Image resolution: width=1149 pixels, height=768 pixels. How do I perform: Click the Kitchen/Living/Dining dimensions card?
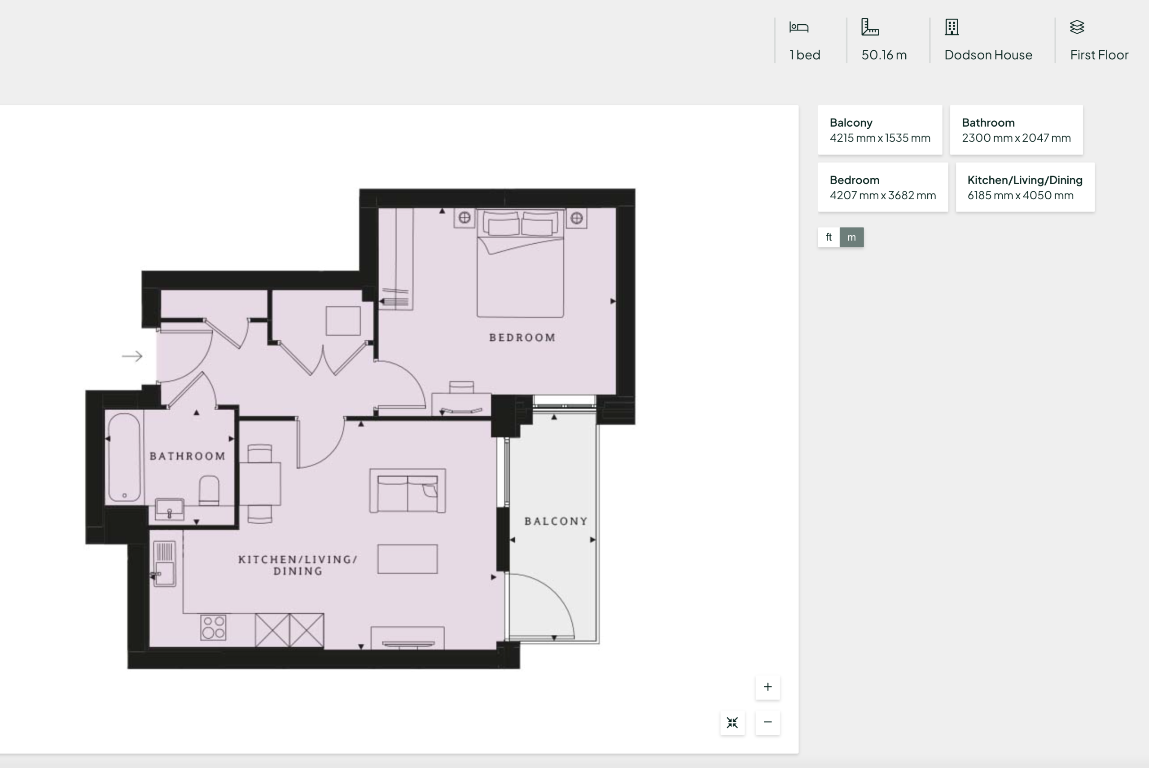coord(1025,187)
